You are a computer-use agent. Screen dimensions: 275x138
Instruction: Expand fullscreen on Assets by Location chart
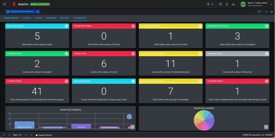[x=266, y=127]
